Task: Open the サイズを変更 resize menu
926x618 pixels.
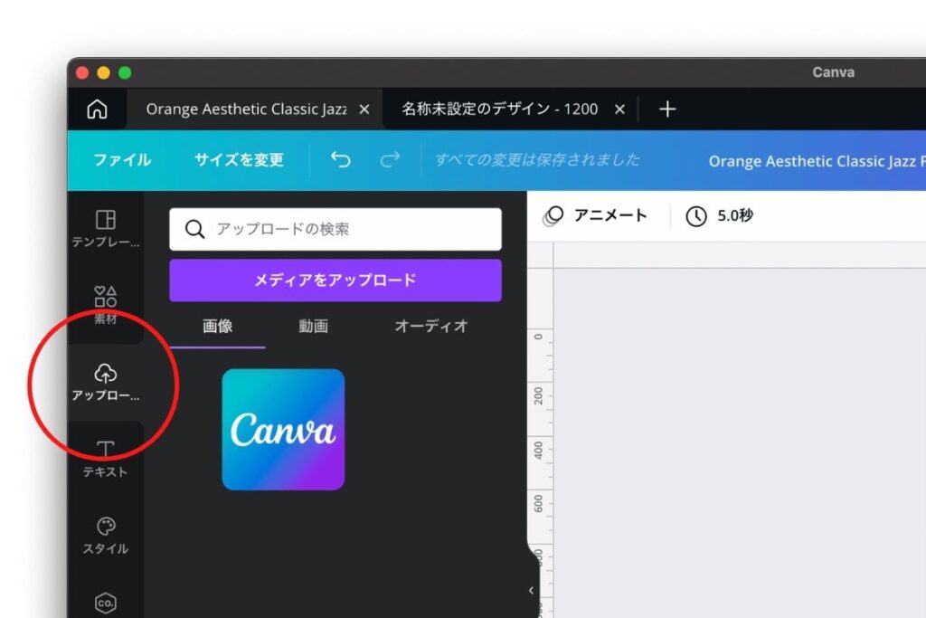Action: [x=239, y=159]
